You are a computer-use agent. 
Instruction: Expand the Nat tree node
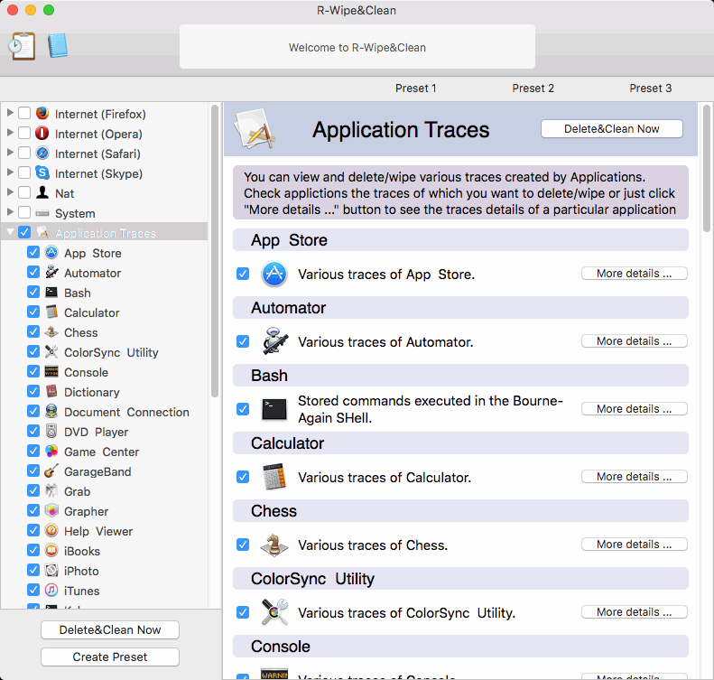tap(10, 192)
